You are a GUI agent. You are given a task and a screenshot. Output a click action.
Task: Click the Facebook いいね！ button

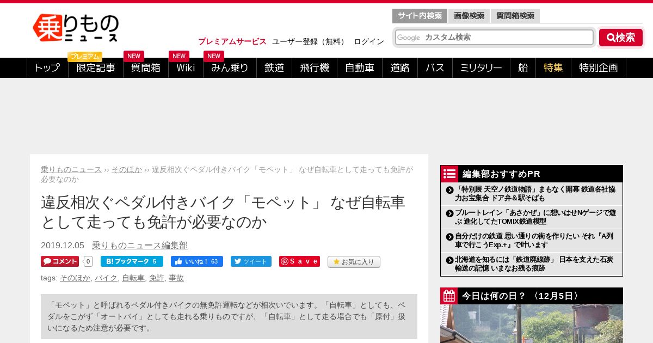197,261
